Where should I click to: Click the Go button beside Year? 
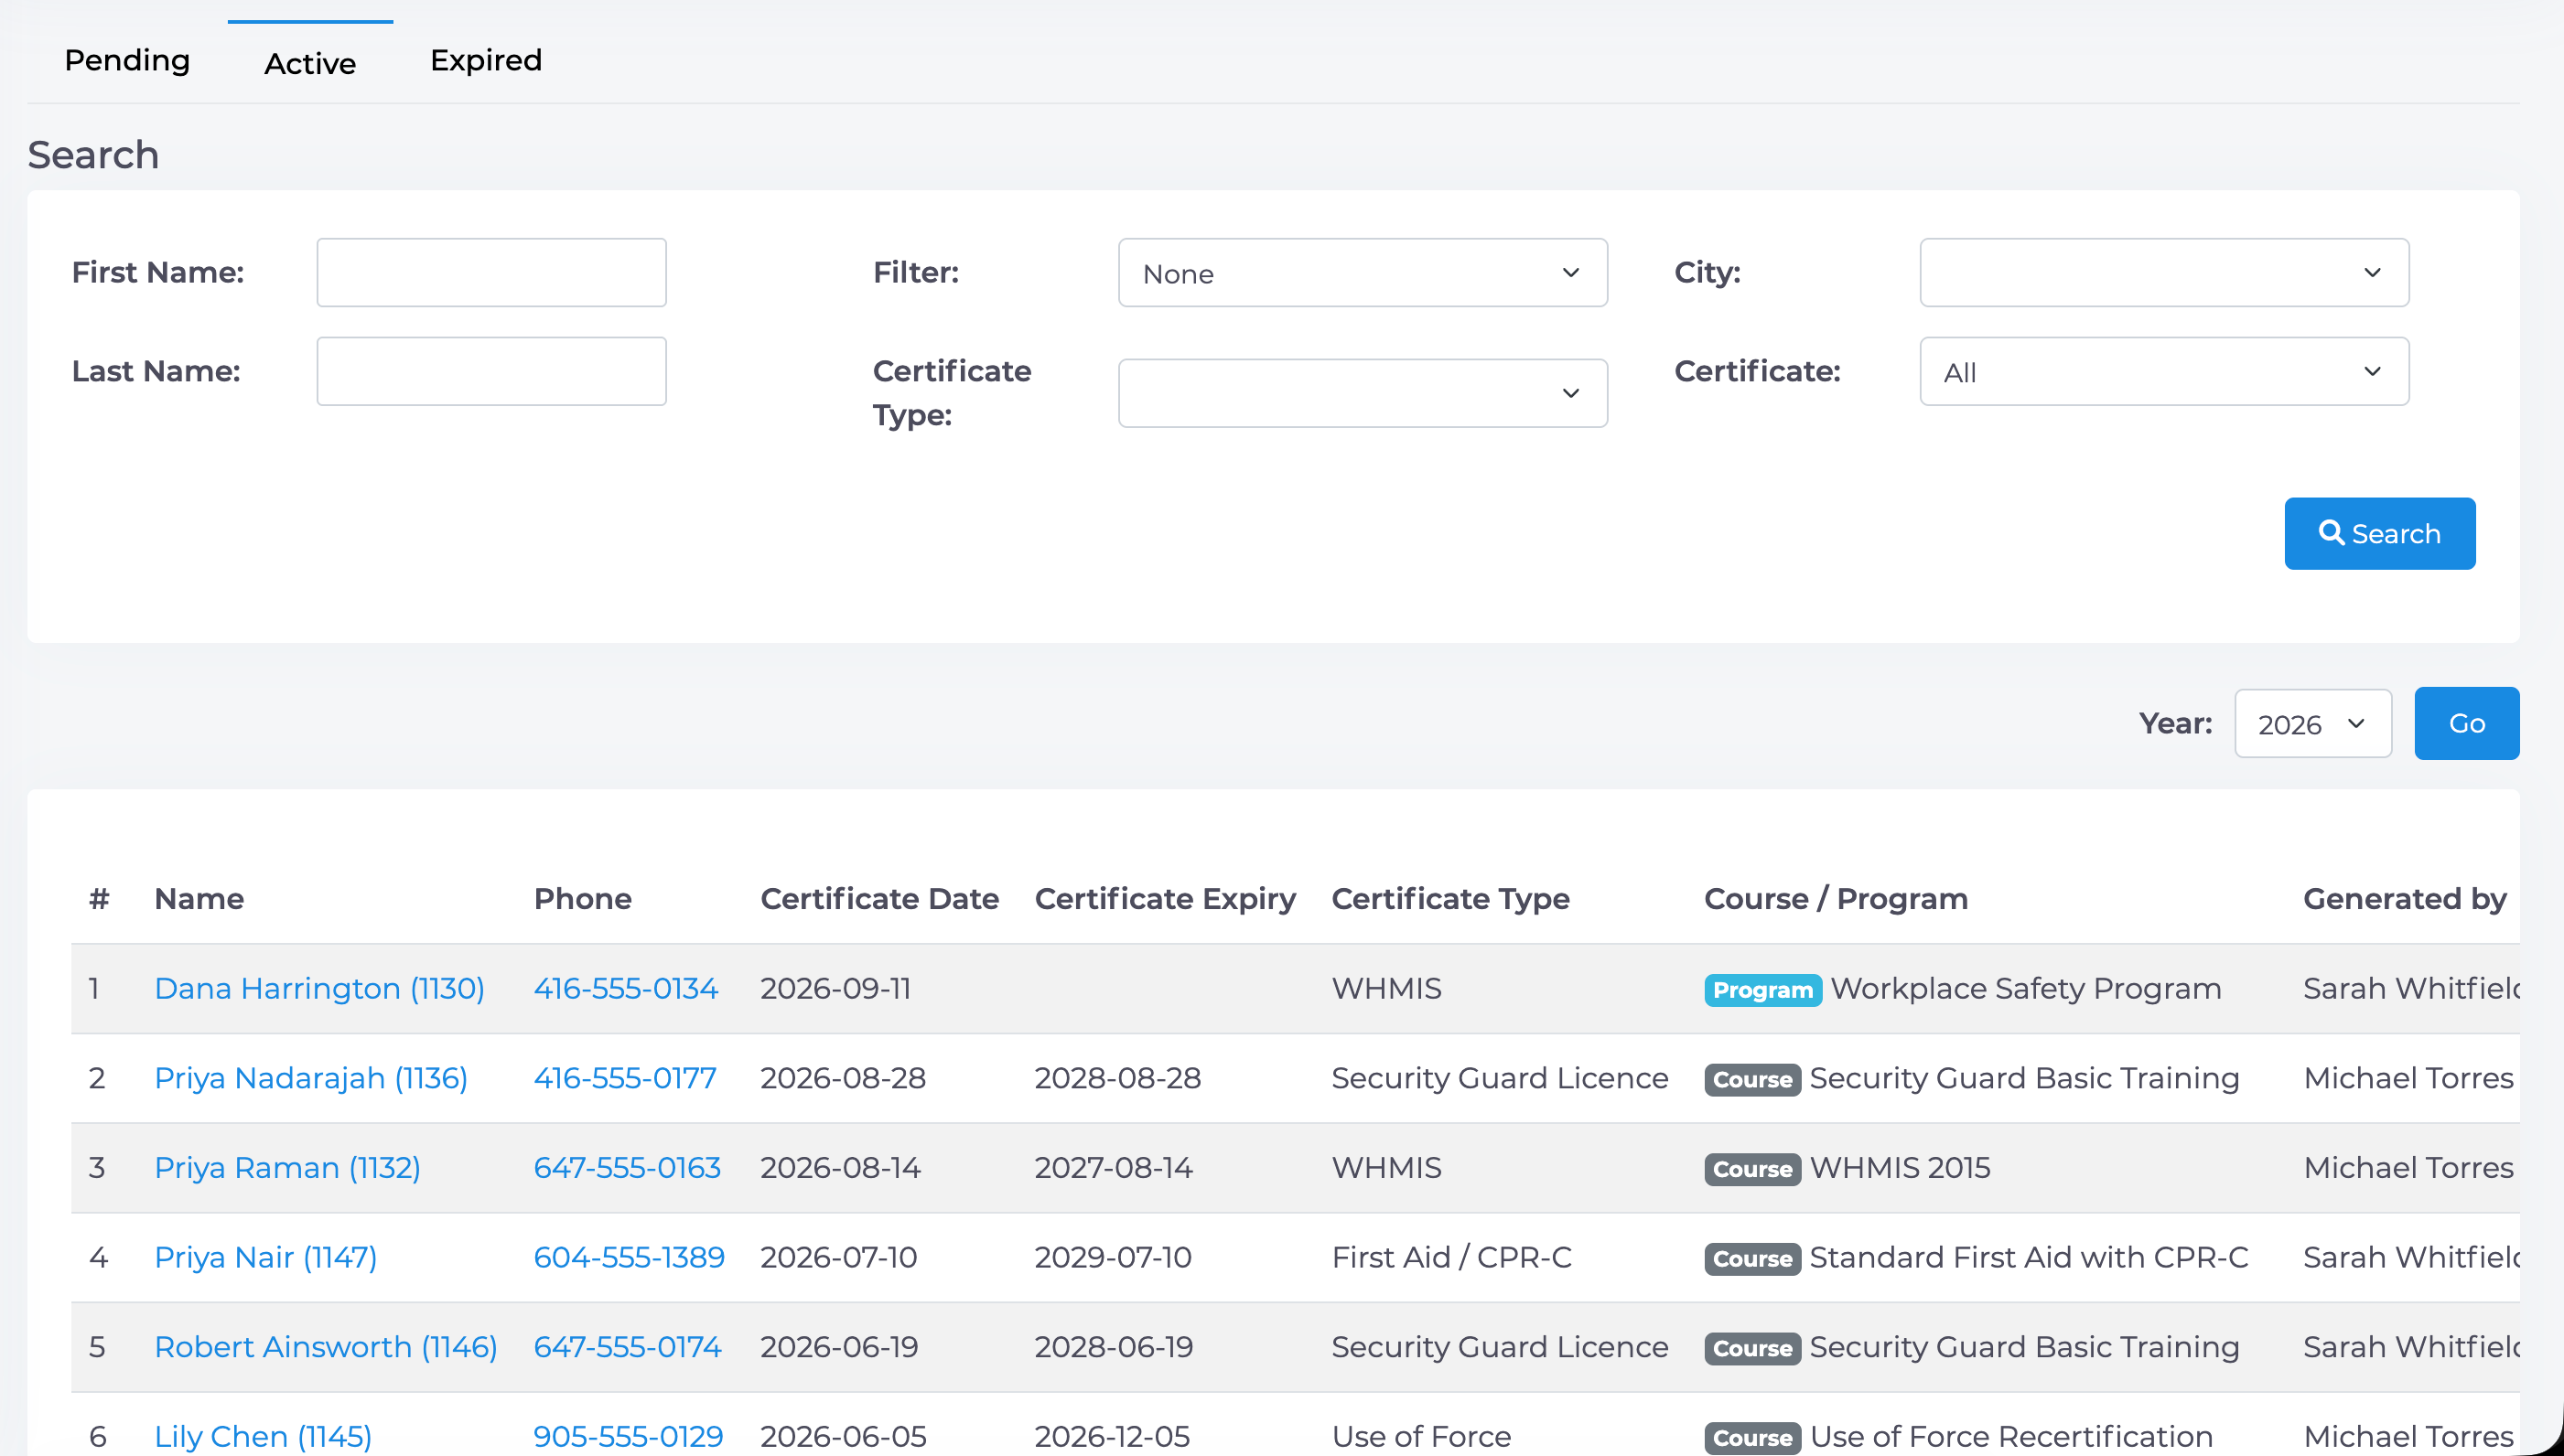[2467, 723]
